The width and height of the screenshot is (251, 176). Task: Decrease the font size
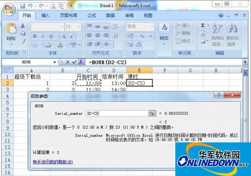coord(72,37)
